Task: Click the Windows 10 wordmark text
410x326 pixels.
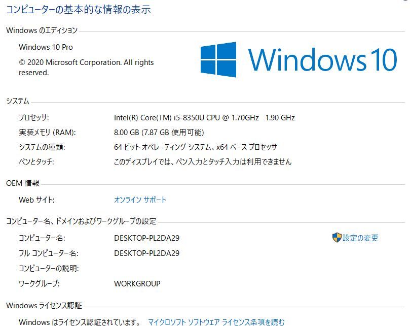Action: point(322,59)
